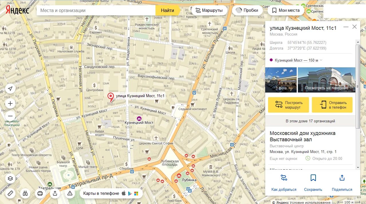Click the Кузнецкий Мост metro icon on map
This screenshot has width=366, height=204.
(x=139, y=118)
